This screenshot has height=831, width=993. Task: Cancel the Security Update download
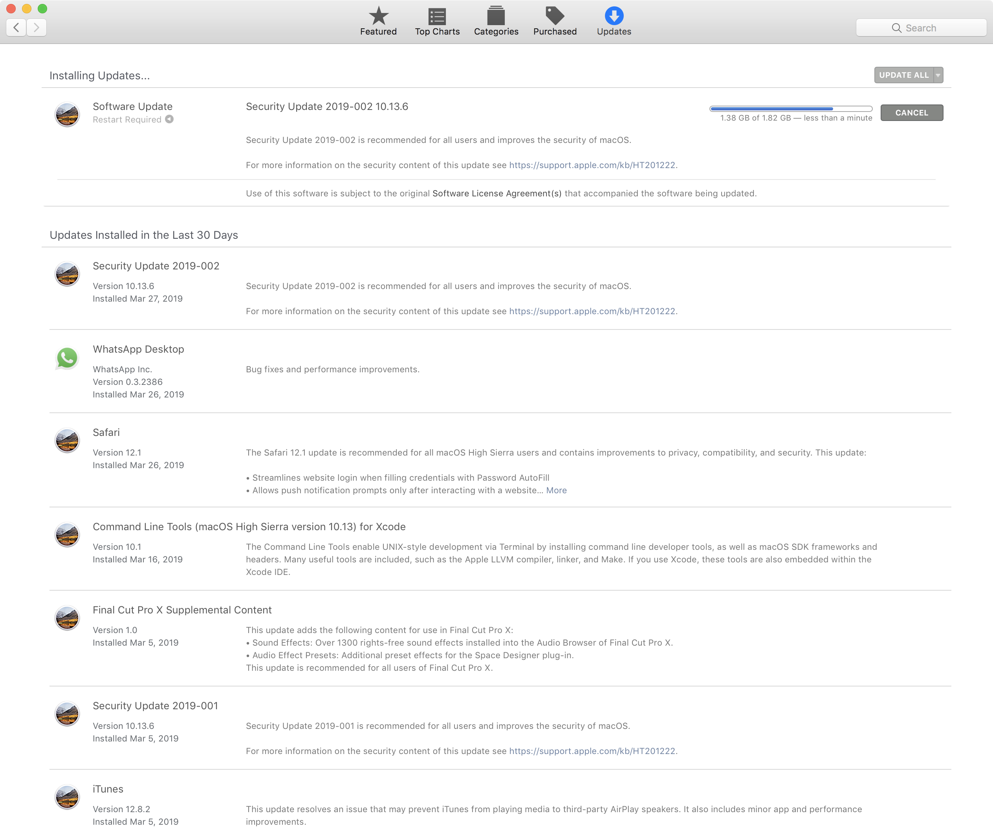(912, 112)
